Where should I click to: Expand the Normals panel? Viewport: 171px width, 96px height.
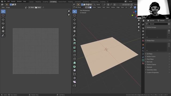pyautogui.click(x=149, y=62)
